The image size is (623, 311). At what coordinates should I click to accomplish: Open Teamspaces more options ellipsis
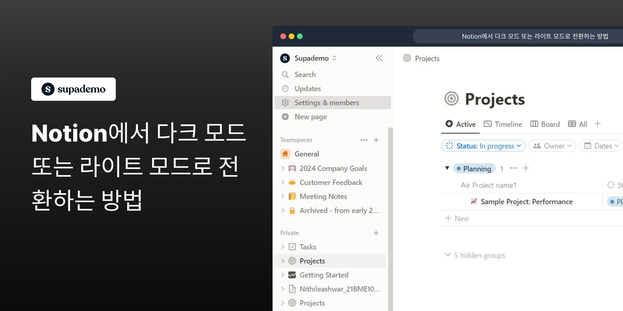point(364,140)
